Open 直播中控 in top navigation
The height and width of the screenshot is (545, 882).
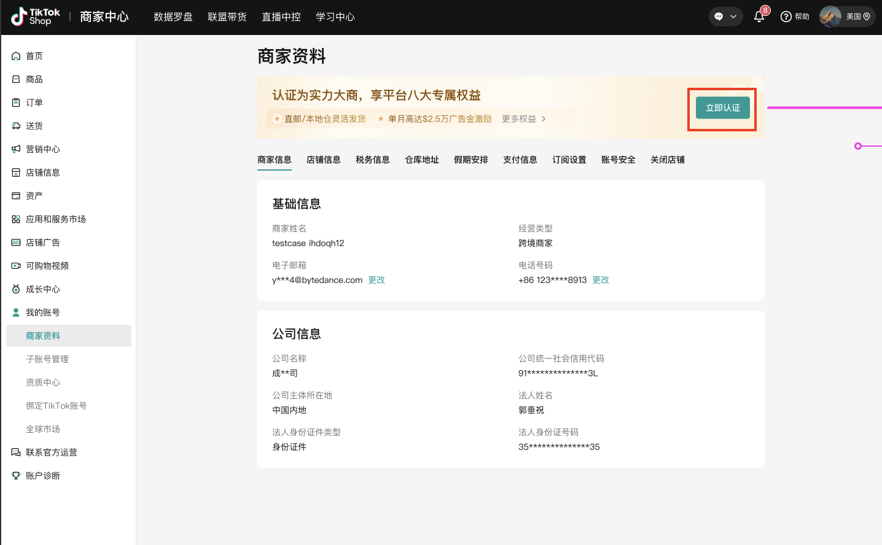point(281,17)
